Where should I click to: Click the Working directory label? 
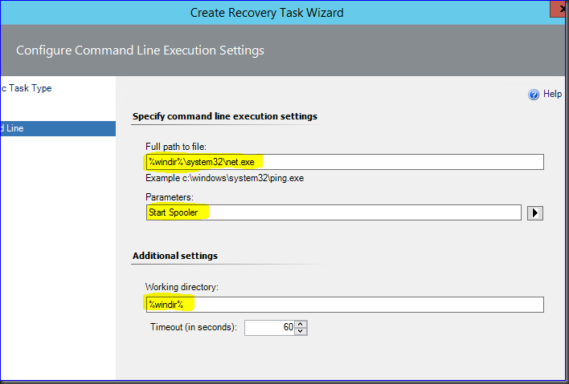pos(182,286)
